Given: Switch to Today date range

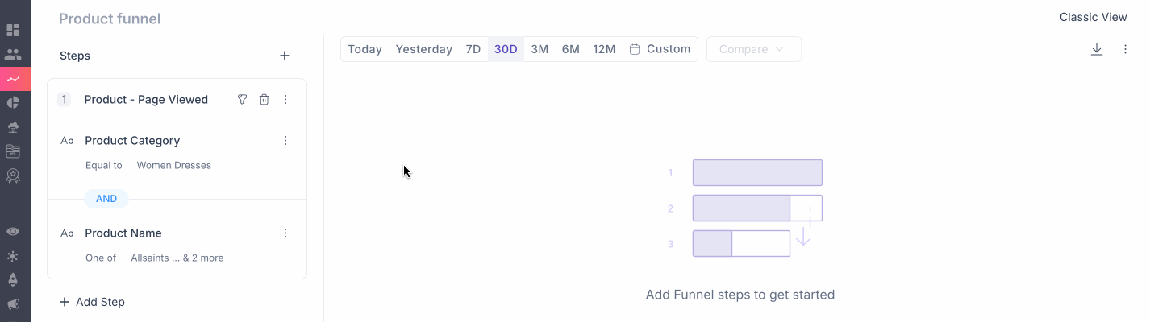Looking at the screenshot, I should click(365, 49).
